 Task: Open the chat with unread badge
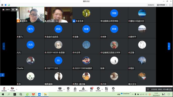tap(92, 89)
